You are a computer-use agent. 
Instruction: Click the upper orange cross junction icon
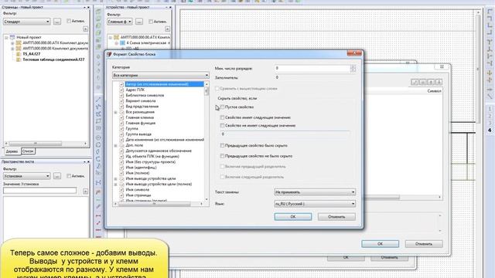490,73
